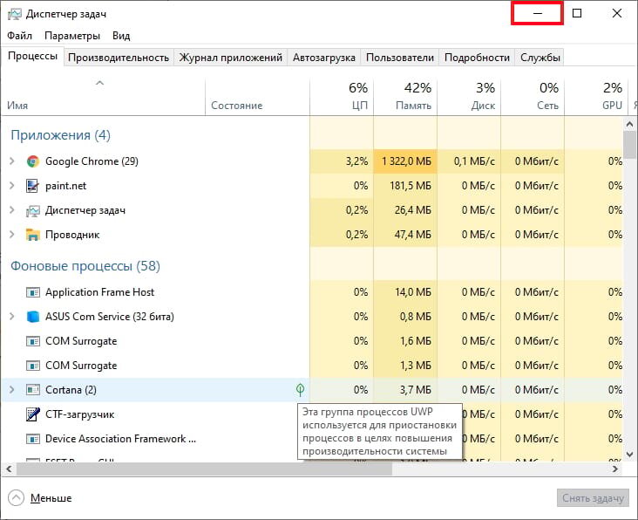This screenshot has width=638, height=520.
Task: Click the icon of the 1,6 МБ COM Surrogate
Action: (x=32, y=341)
